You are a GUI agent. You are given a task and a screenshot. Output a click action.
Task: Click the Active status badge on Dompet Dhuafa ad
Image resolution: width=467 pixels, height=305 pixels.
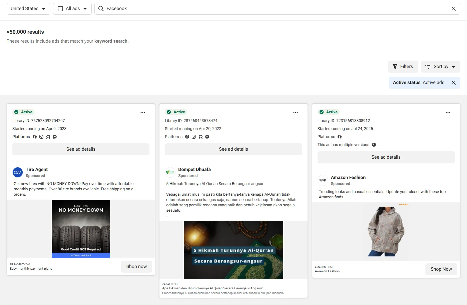coord(176,112)
